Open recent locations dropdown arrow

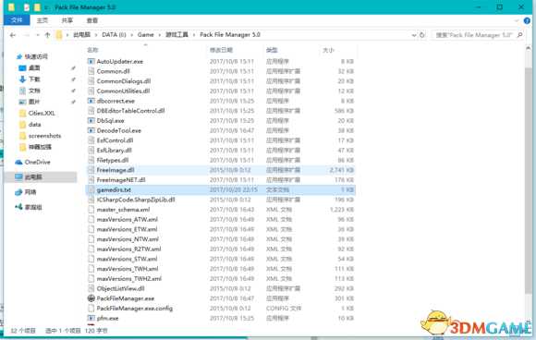38,35
